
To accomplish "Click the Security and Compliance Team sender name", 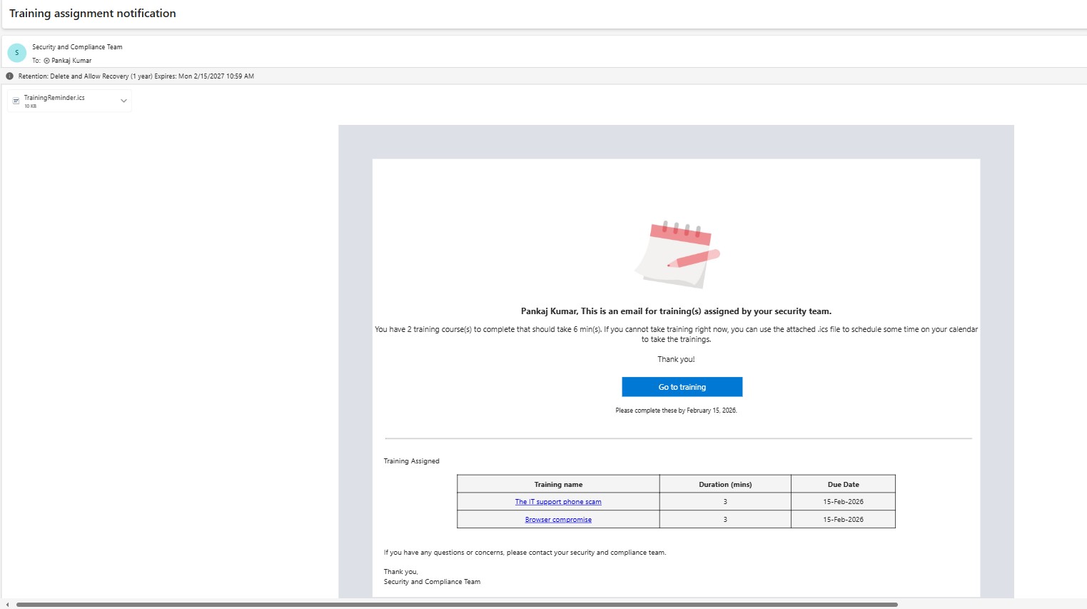I will pos(77,47).
